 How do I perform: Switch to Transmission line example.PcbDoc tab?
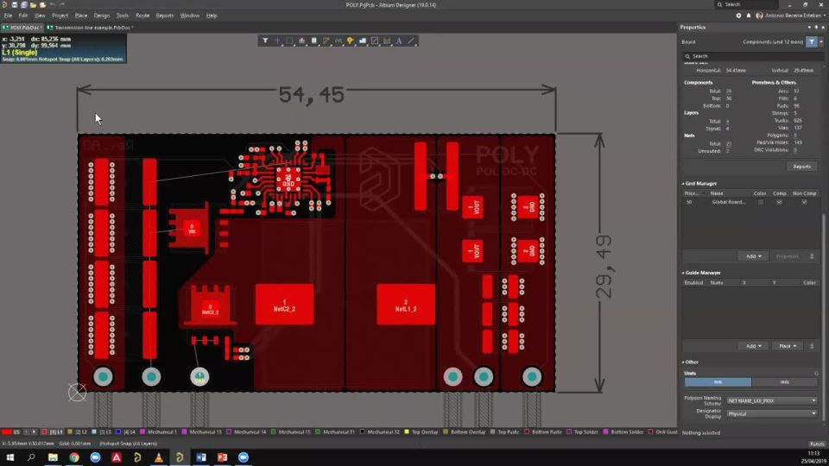tap(90, 28)
